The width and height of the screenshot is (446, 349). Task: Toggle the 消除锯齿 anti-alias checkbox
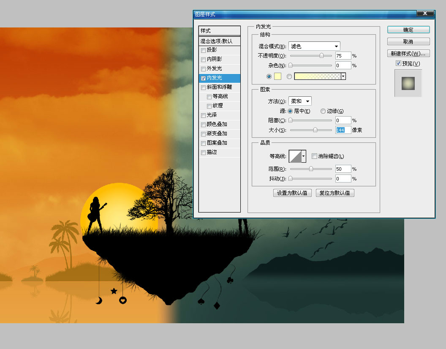314,156
